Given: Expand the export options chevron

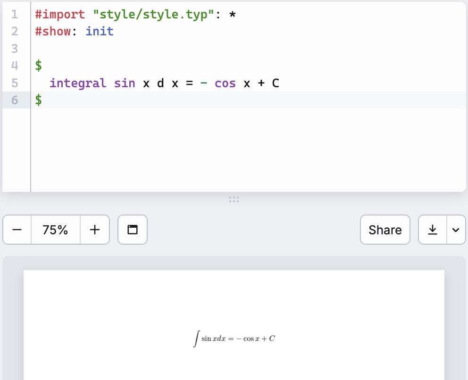Looking at the screenshot, I should point(456,230).
